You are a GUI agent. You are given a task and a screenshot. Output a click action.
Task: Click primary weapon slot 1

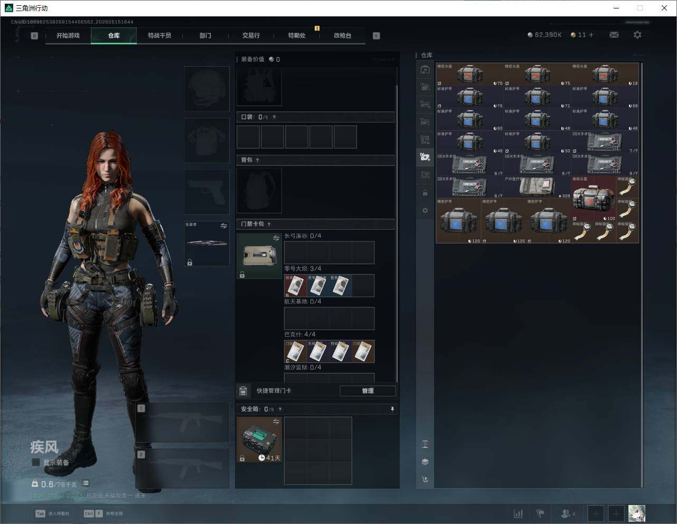(183, 423)
